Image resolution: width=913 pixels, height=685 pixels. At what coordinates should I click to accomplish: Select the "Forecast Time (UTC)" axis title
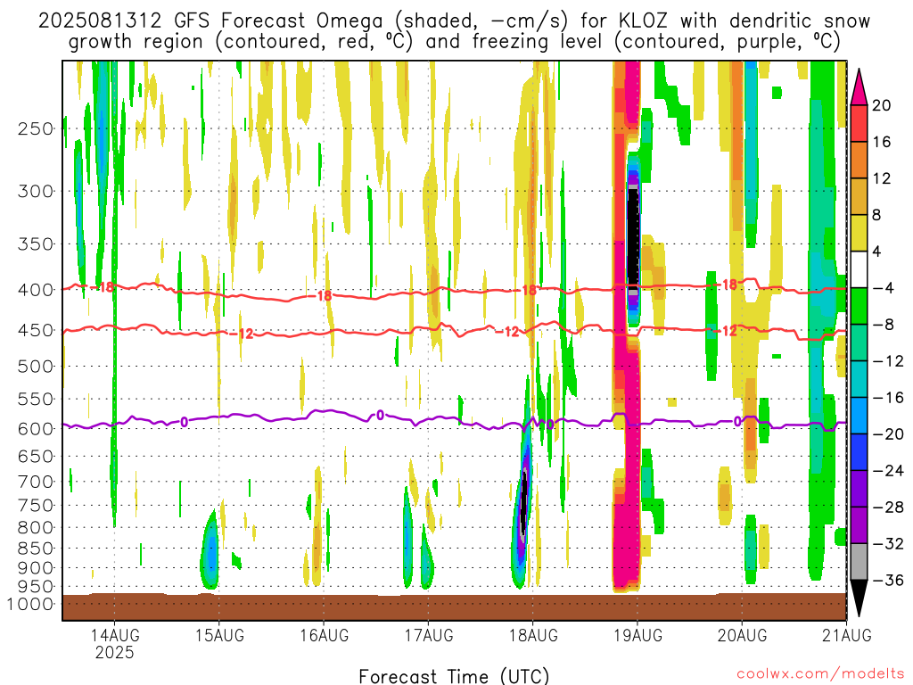tap(454, 676)
